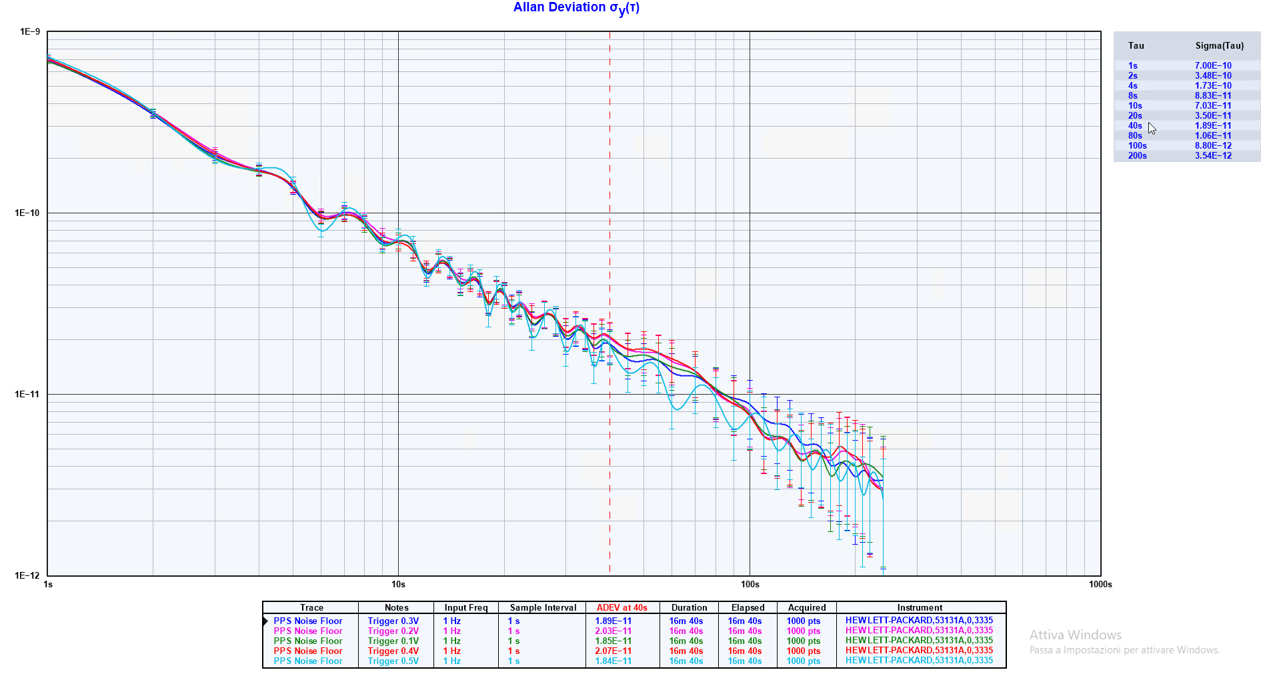Click the 'Trace' column header
The image size is (1261, 674).
[311, 607]
